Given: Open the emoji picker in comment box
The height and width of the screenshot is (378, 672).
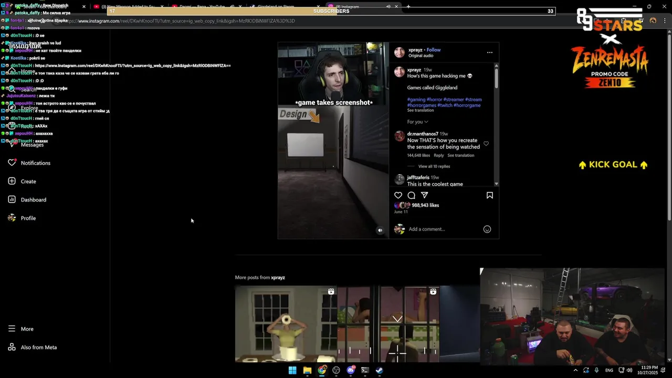Looking at the screenshot, I should tap(487, 229).
